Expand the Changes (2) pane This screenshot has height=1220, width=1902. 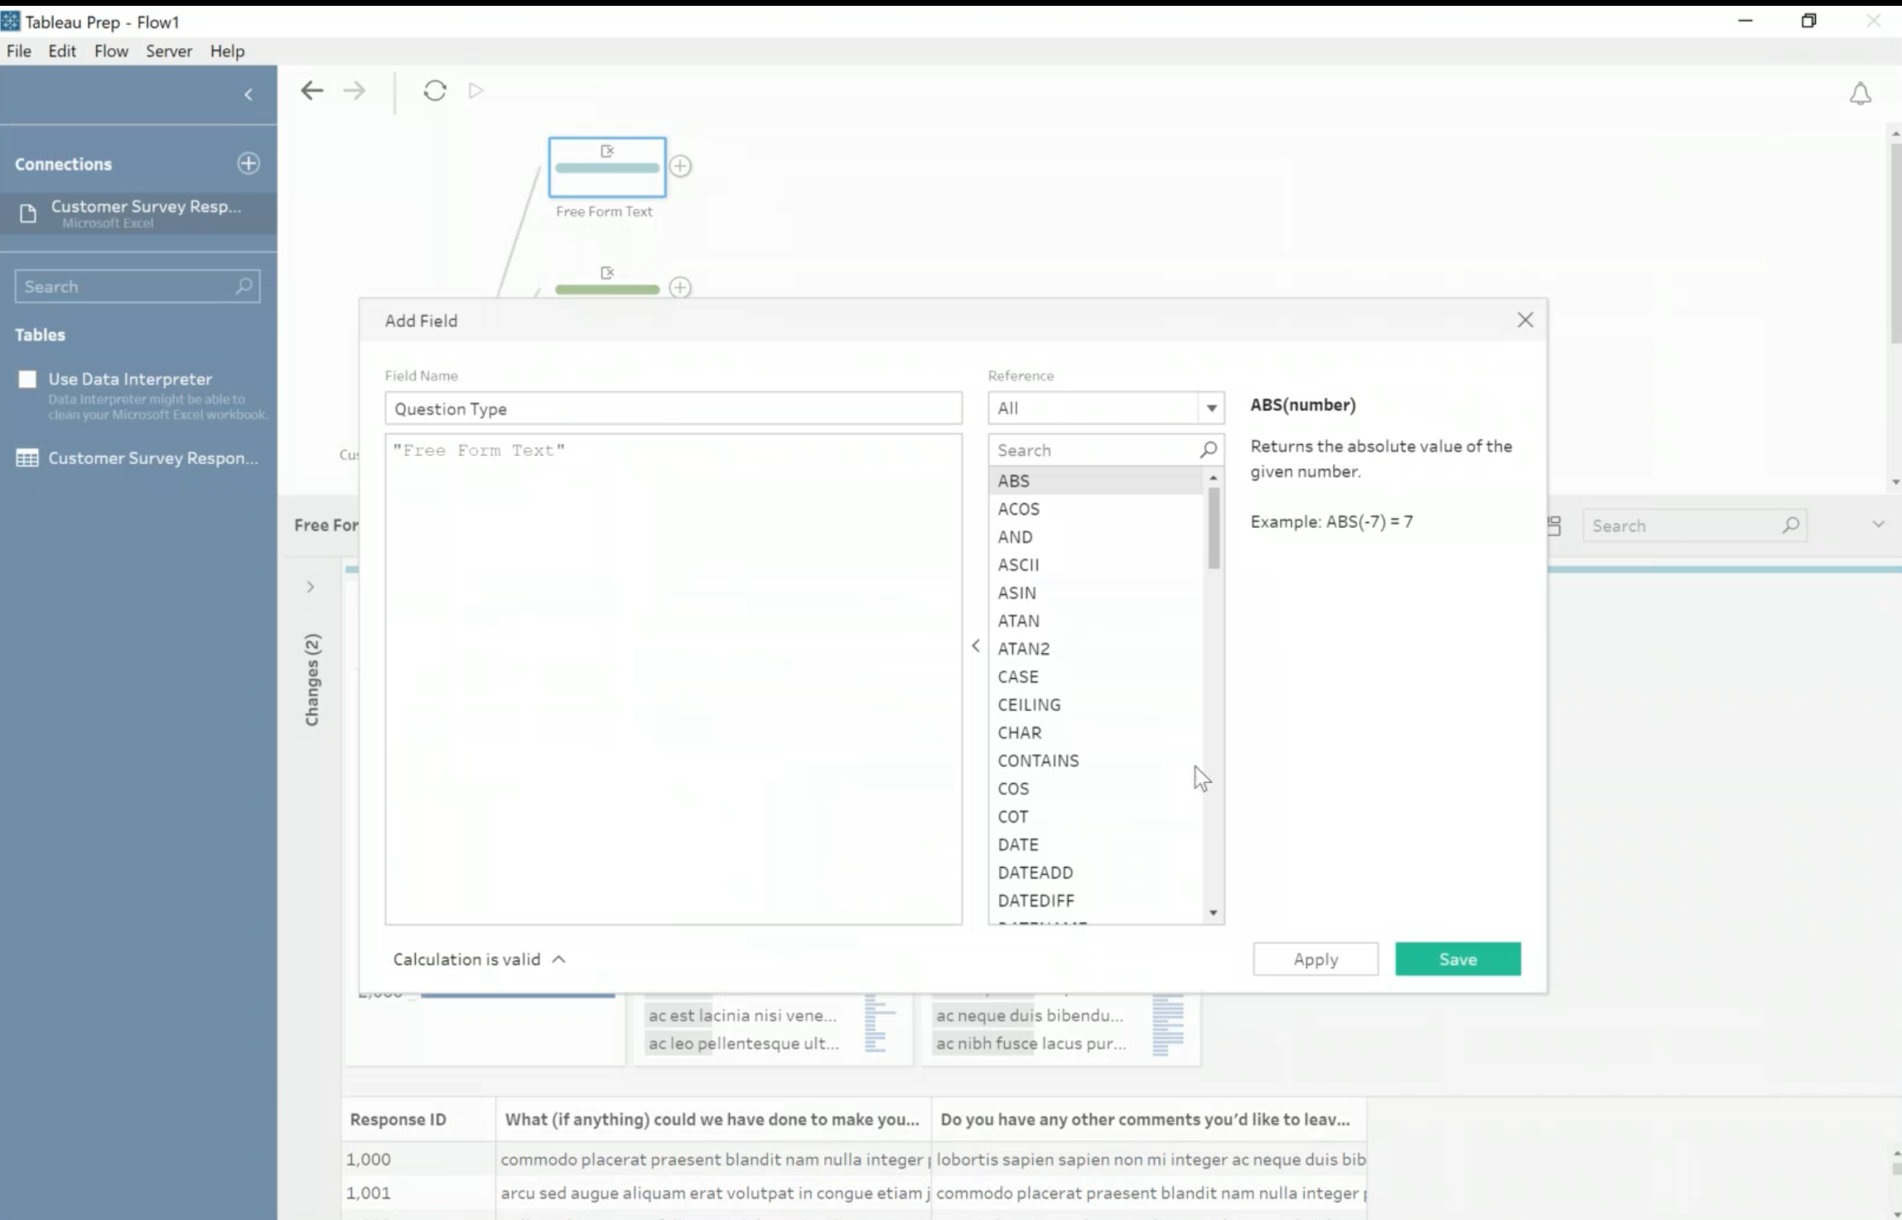tap(311, 587)
